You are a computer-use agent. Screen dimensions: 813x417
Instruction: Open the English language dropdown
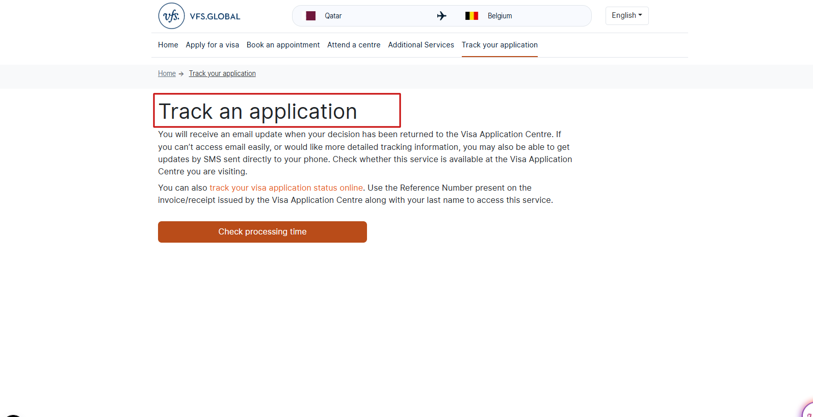[x=627, y=16]
